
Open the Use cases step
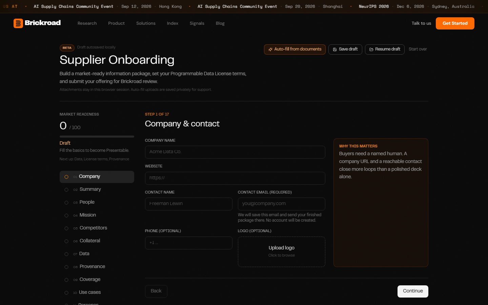click(97, 292)
